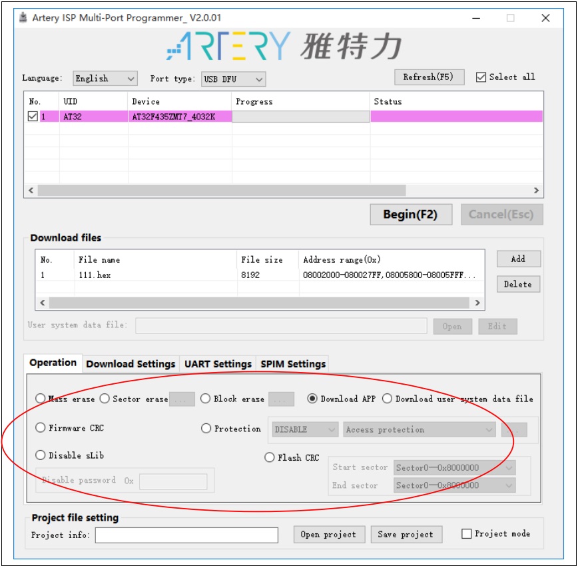
Task: Click the Project info input field
Action: (x=186, y=535)
